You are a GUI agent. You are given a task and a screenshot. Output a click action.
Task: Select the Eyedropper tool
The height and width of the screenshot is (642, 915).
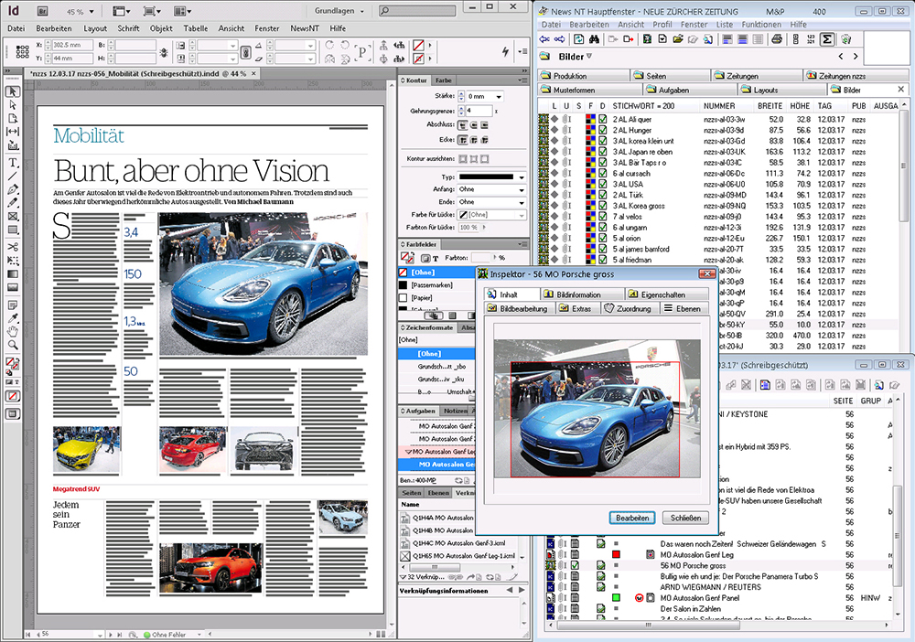point(13,318)
